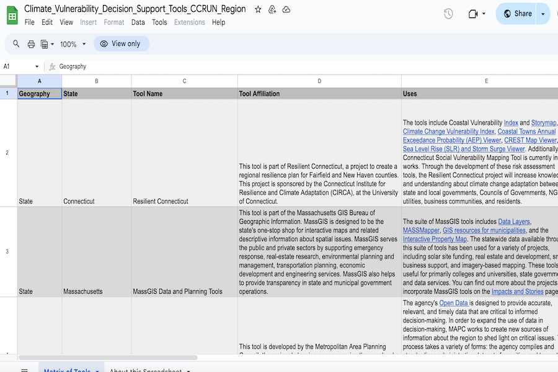This screenshot has width=558, height=372.
Task: Expand the filter views dropdown arrow
Action: (52, 44)
